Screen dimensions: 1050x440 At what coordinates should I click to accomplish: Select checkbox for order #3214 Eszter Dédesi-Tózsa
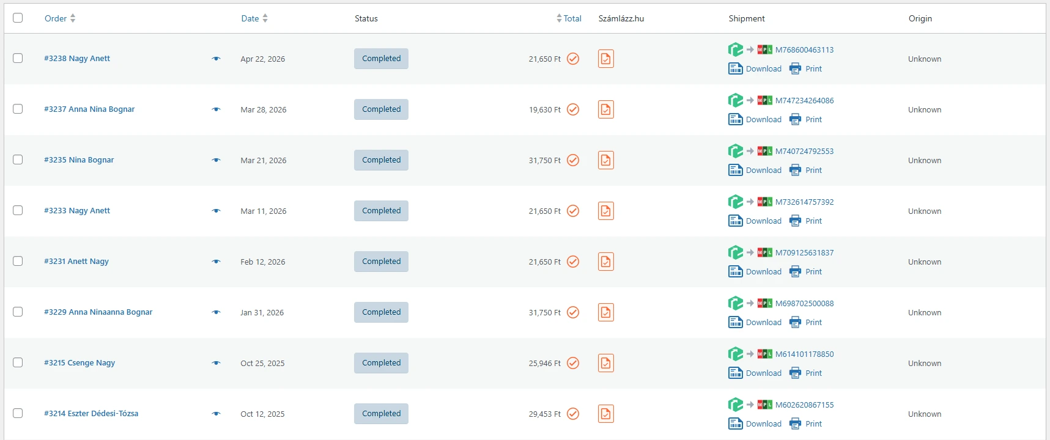pos(18,413)
